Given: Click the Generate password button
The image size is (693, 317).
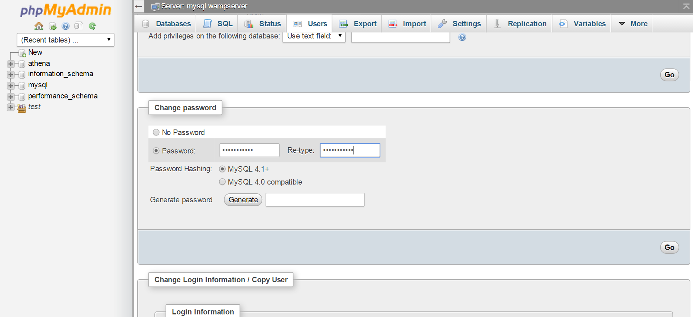Looking at the screenshot, I should pos(243,200).
